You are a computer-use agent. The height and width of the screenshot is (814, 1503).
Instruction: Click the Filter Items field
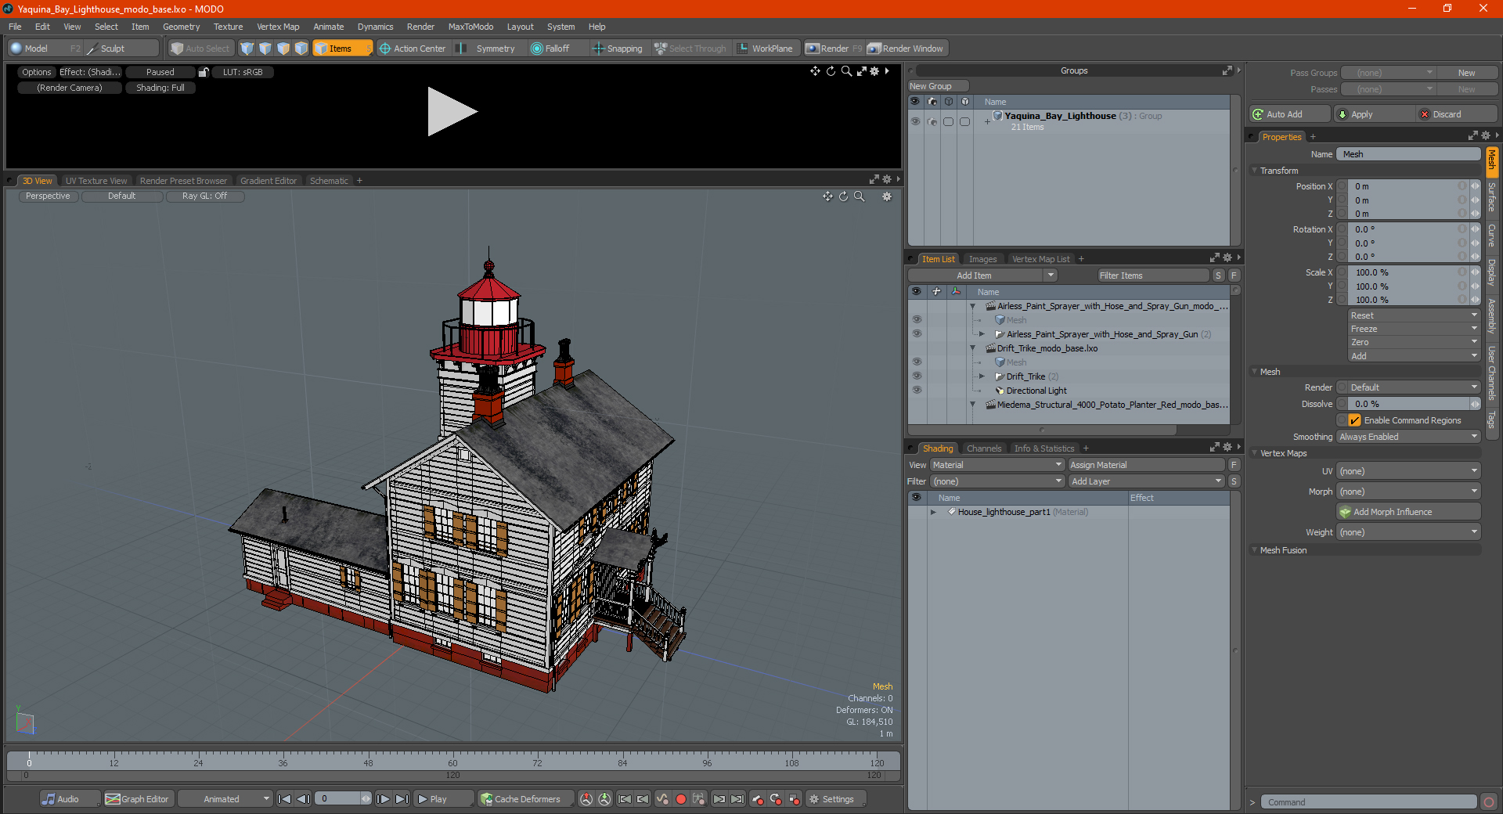(1153, 276)
